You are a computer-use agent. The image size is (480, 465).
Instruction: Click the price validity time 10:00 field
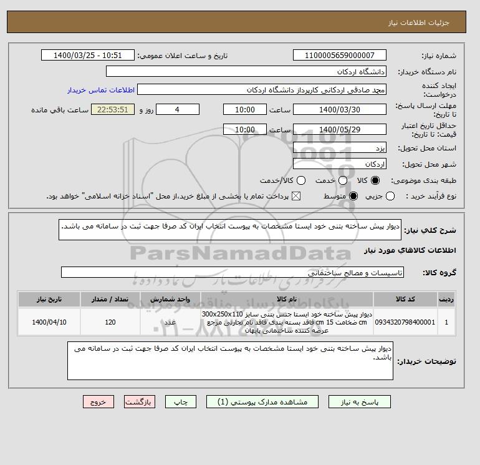click(245, 129)
